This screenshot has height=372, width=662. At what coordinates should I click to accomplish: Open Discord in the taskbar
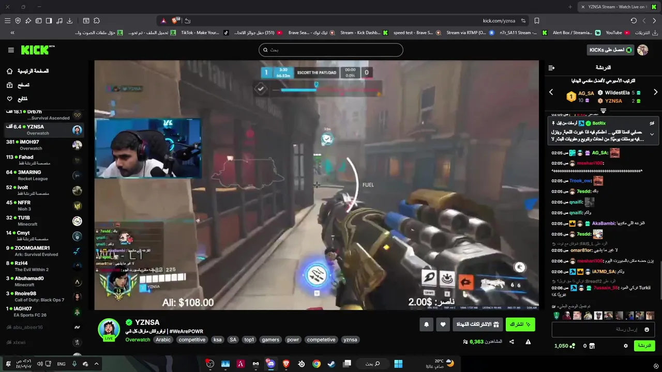(270, 364)
